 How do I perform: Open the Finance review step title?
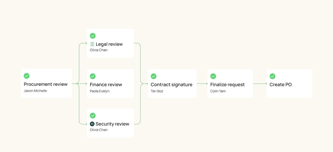(106, 85)
